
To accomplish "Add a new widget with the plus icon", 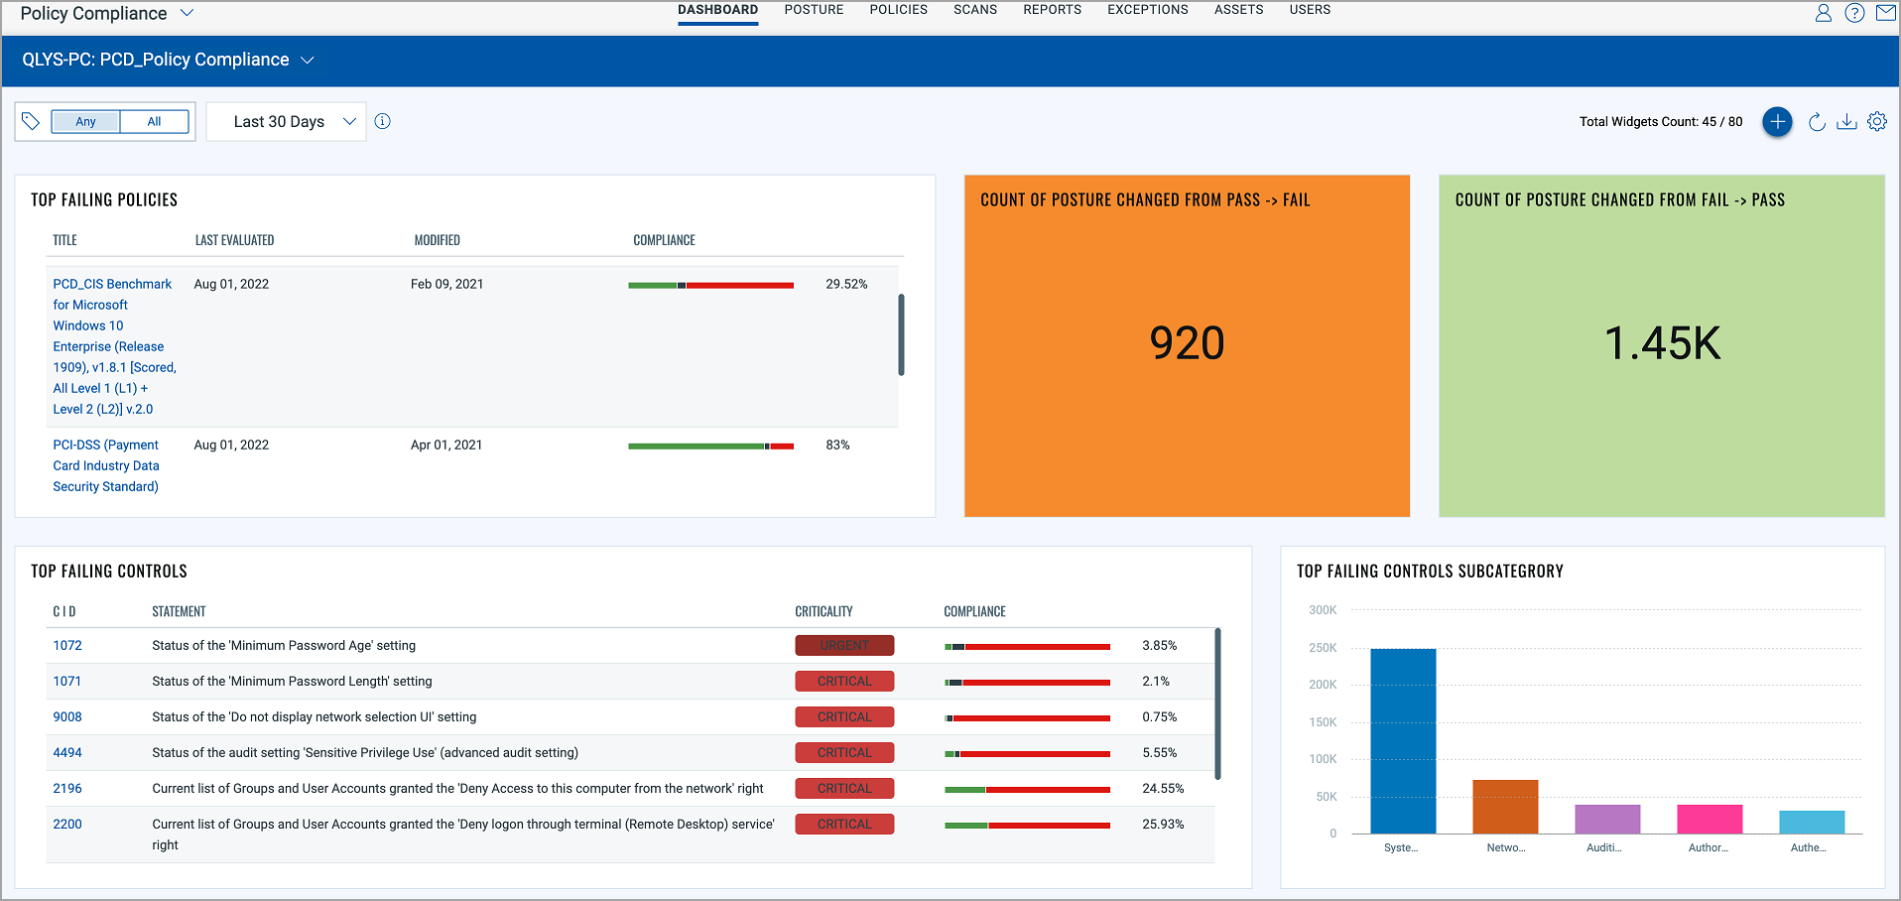I will pyautogui.click(x=1777, y=121).
